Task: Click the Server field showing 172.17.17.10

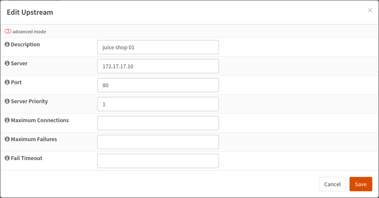Action: pos(158,66)
